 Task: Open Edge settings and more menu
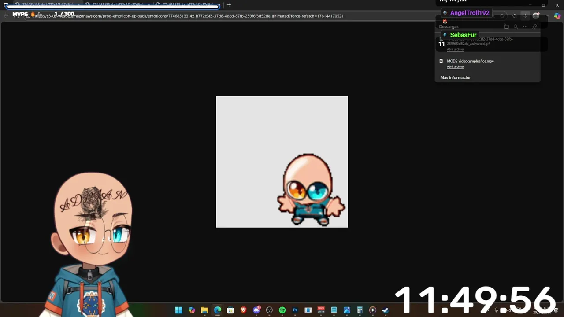pos(547,16)
